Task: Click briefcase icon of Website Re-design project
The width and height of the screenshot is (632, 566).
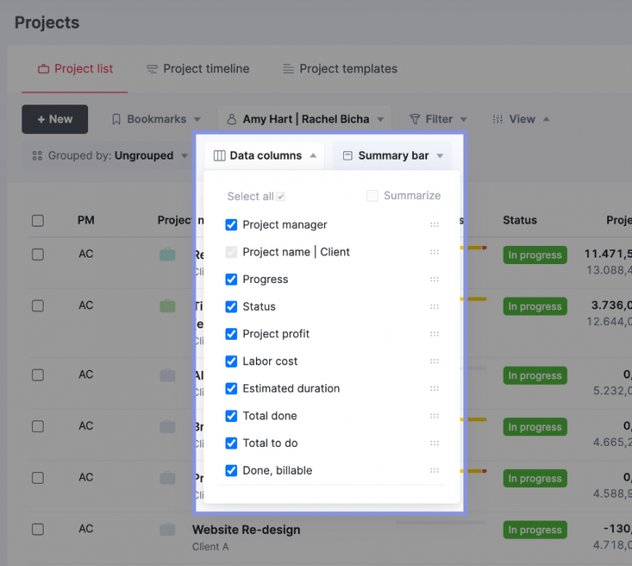Action: pos(168,530)
